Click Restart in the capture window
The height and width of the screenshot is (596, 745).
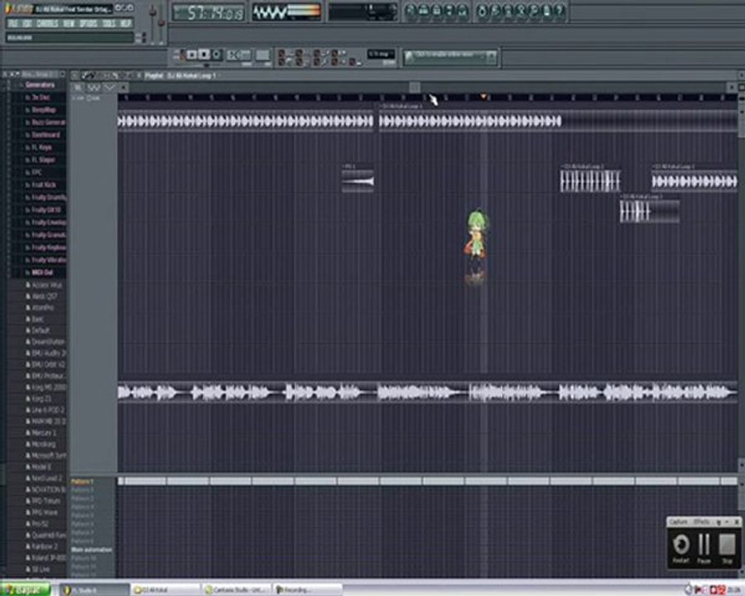pos(681,548)
